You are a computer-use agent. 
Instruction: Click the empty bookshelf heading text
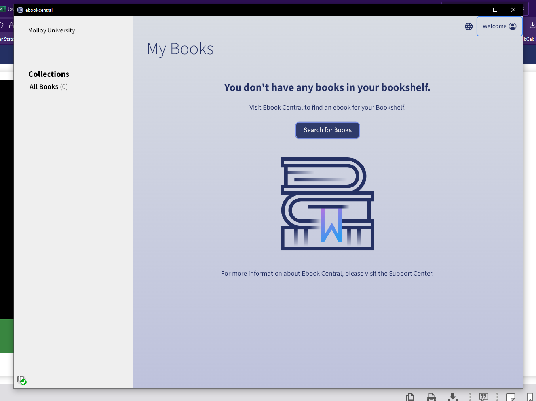(x=327, y=87)
